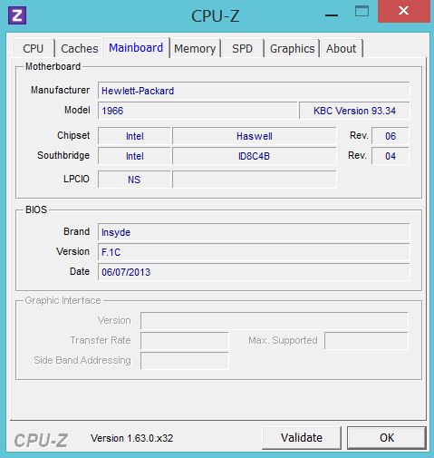Click the Graphic Interface Version field
This screenshot has width=434, height=458.
click(x=275, y=321)
